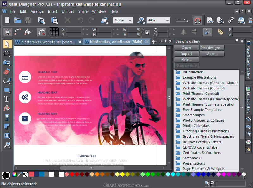Open the Page & Layer Gallery tab
The width and height of the screenshot is (253, 188).
[249, 60]
